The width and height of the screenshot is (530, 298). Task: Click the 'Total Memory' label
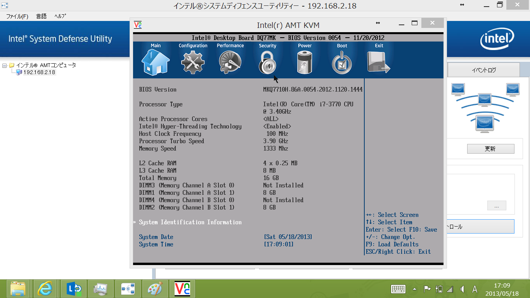(158, 178)
